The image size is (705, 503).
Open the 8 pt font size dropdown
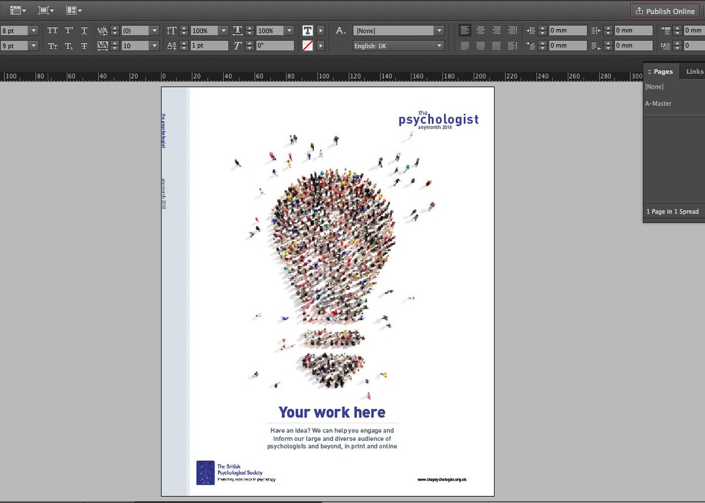(x=33, y=31)
